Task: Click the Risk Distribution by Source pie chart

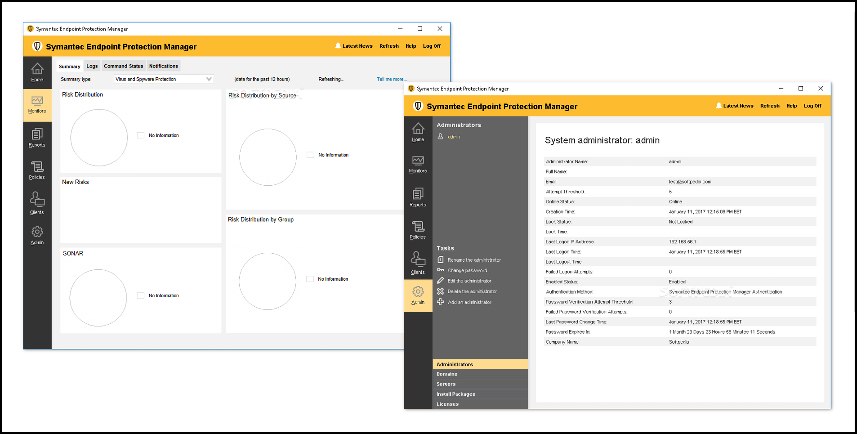Action: tap(268, 157)
